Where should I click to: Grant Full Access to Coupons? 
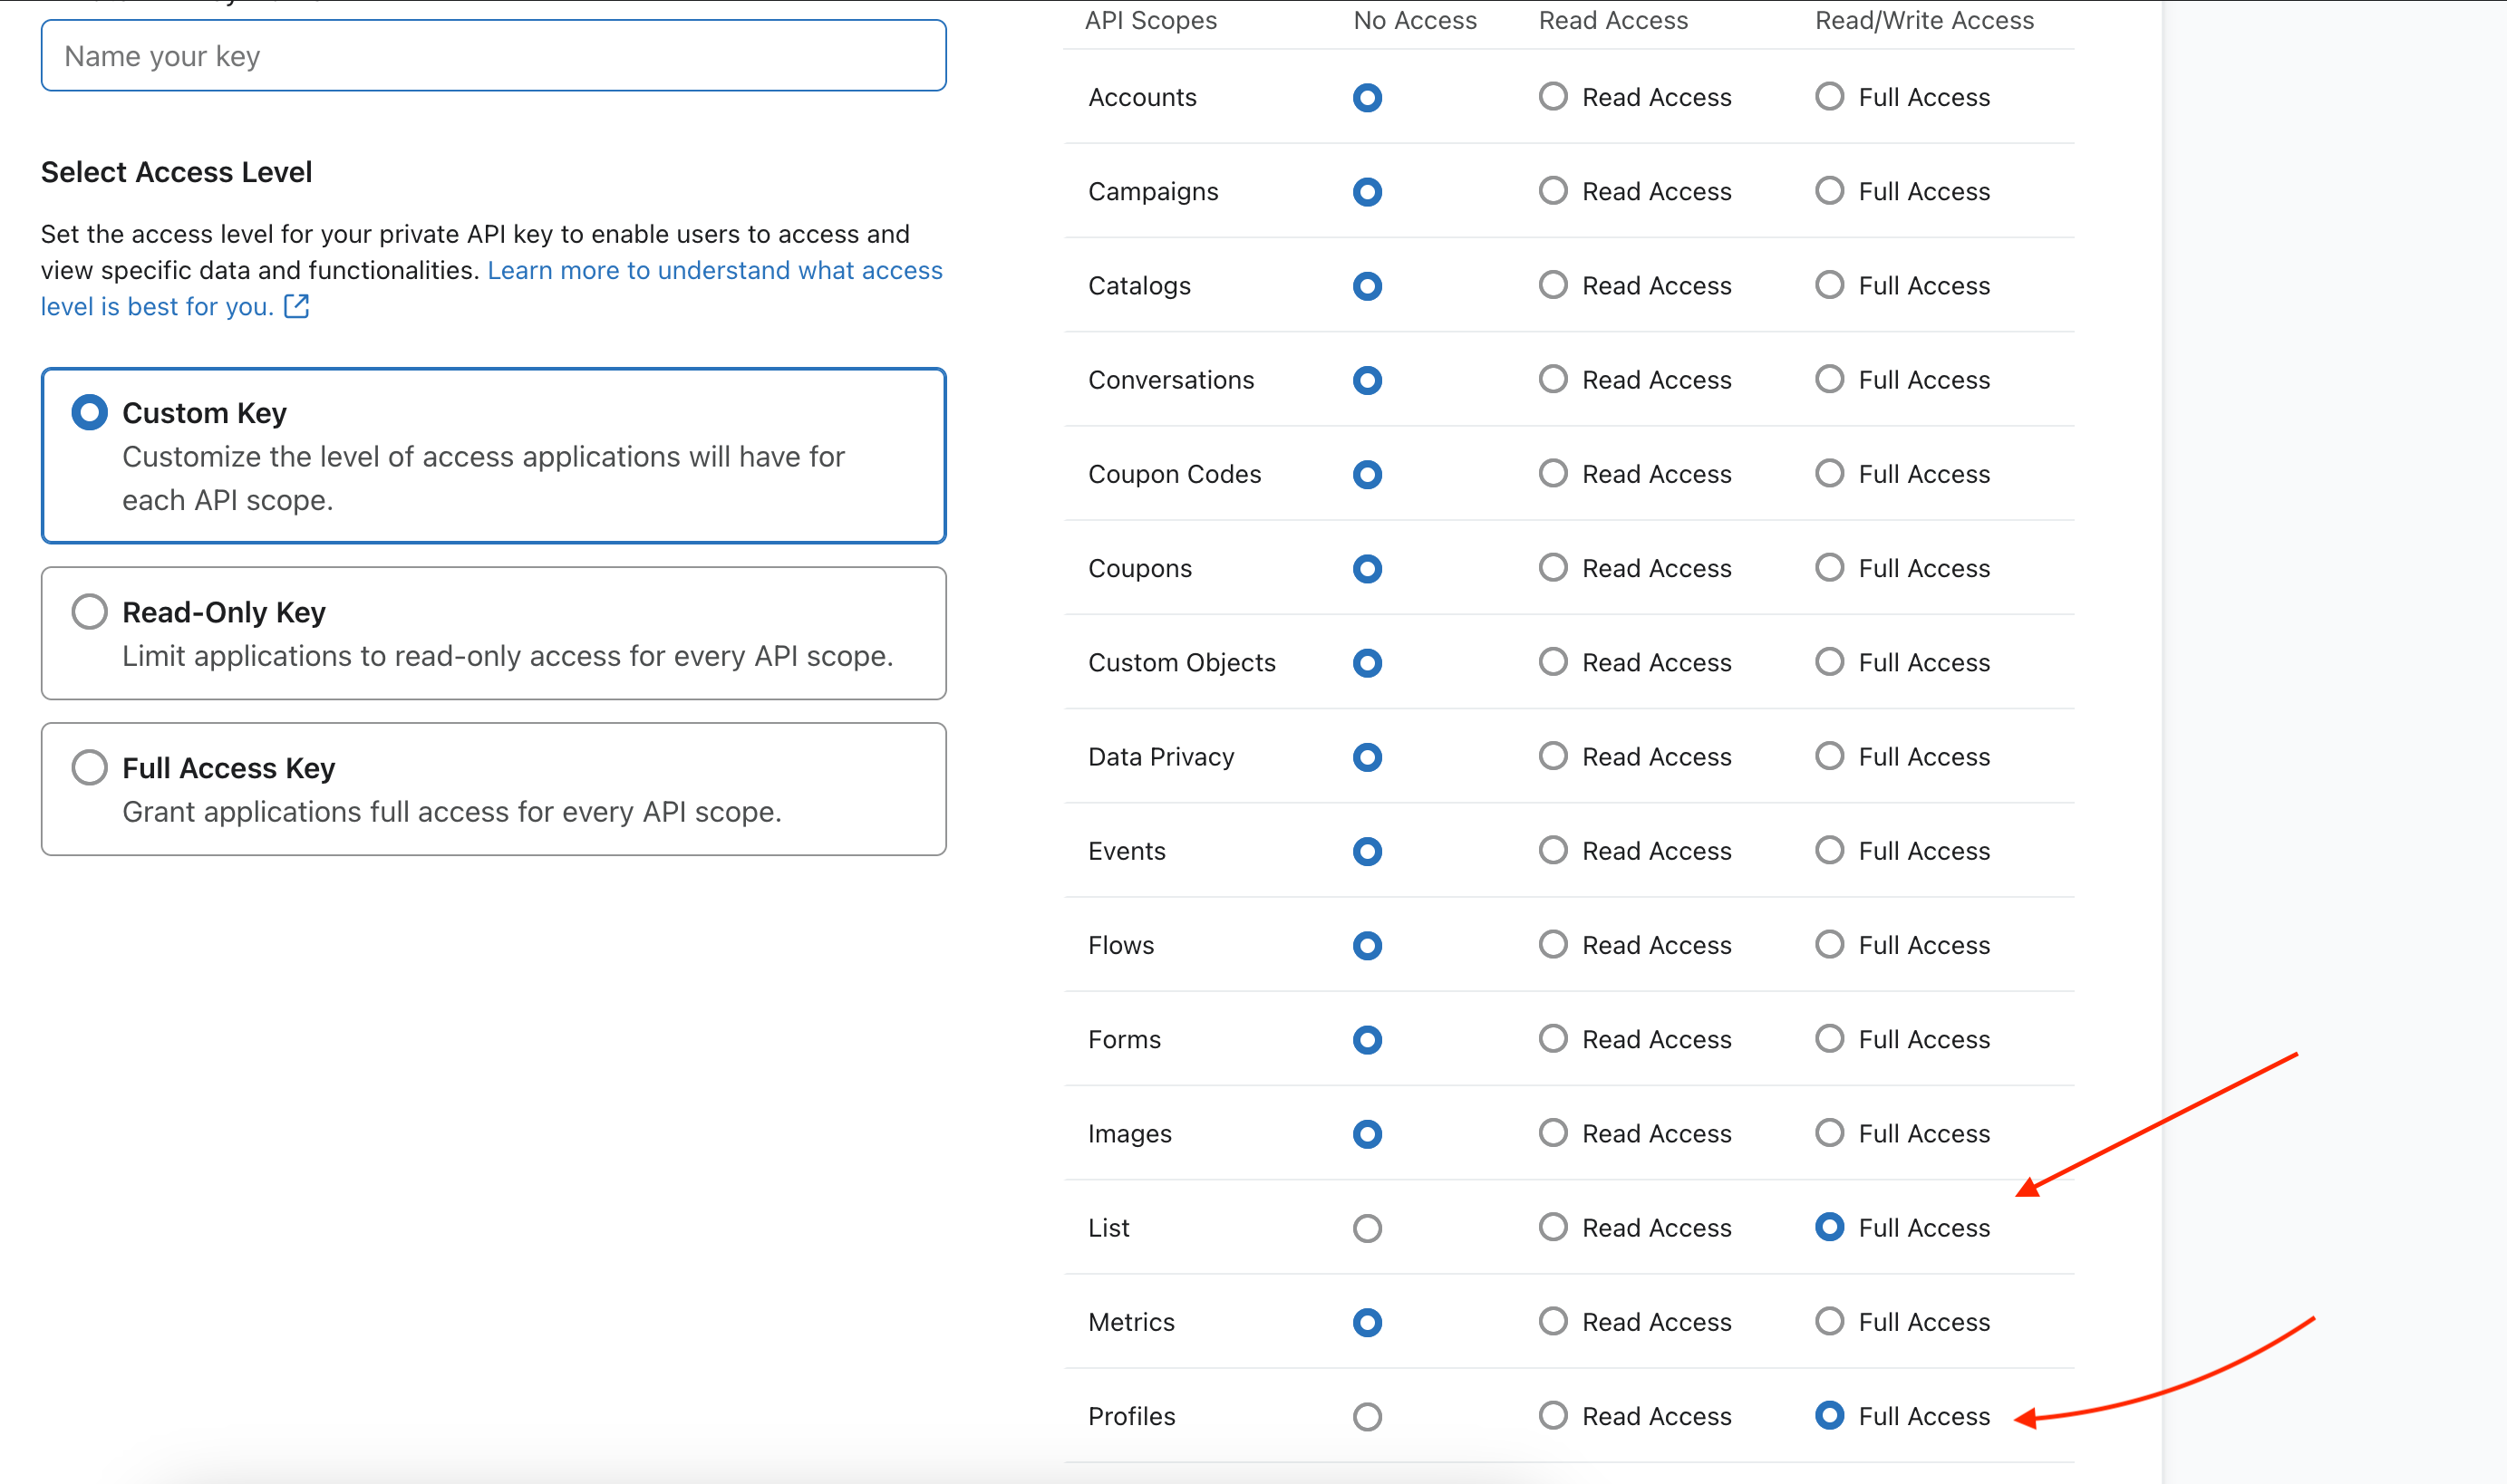click(1829, 568)
